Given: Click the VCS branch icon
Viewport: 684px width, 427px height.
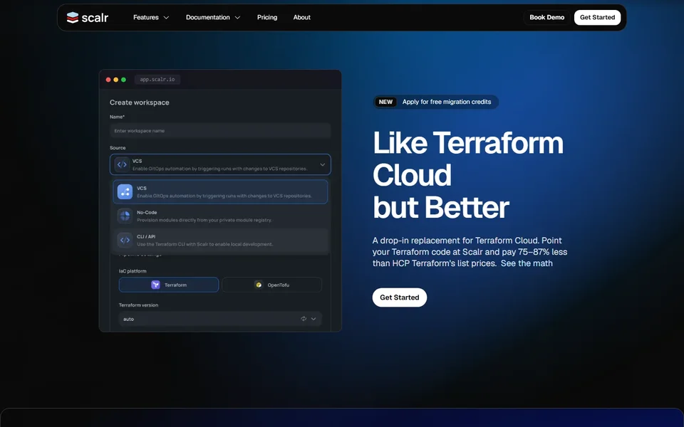Looking at the screenshot, I should [125, 191].
